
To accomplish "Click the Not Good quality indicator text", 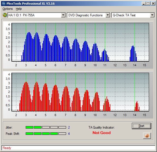I will [102, 133].
